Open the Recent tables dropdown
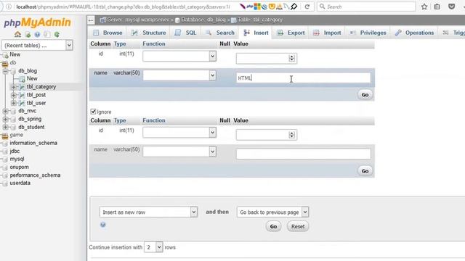This screenshot has width=465, height=261. click(x=37, y=45)
